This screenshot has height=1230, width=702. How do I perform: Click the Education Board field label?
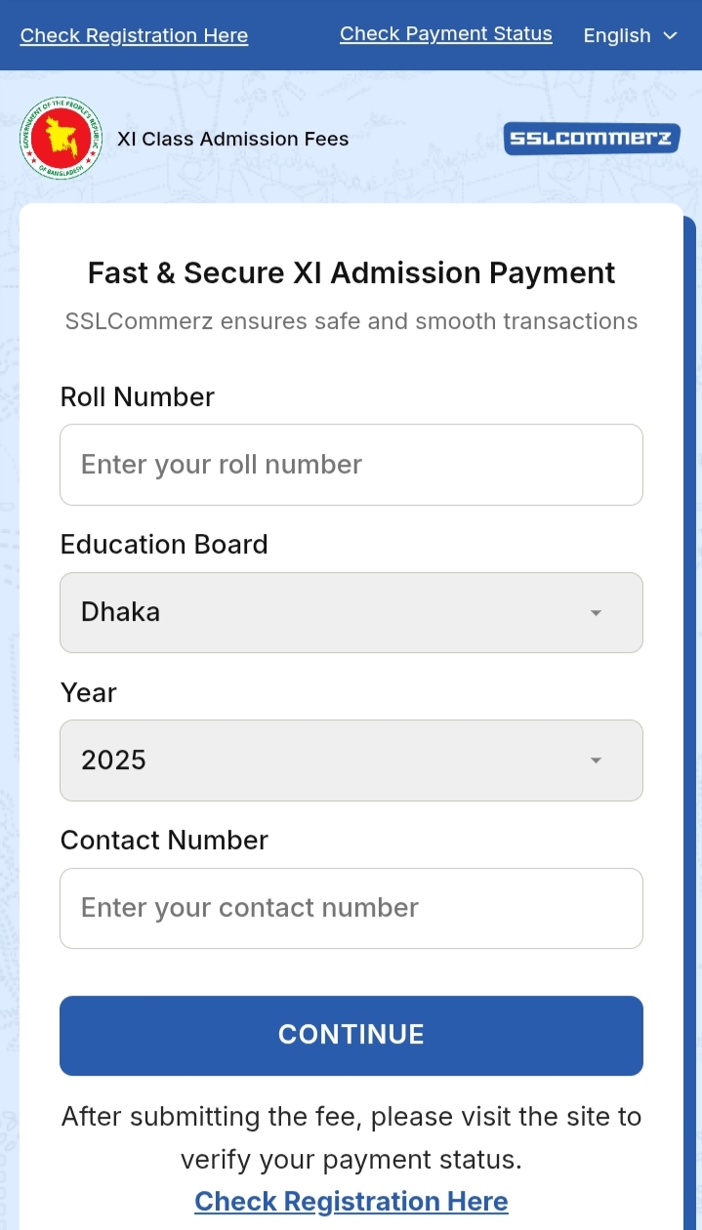[164, 545]
